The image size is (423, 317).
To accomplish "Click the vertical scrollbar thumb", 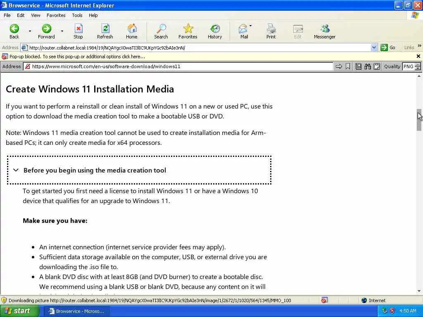I will [x=419, y=120].
